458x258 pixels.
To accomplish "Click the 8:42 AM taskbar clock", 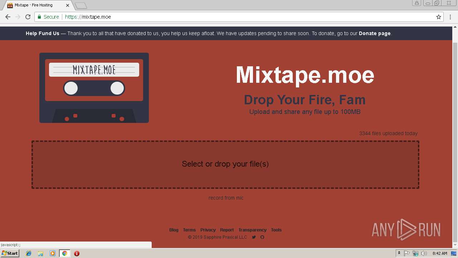I will click(440, 253).
